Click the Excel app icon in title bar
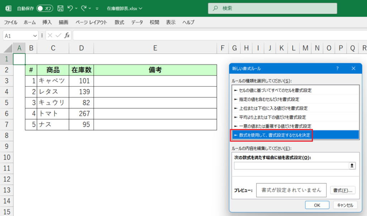 click(x=9, y=9)
